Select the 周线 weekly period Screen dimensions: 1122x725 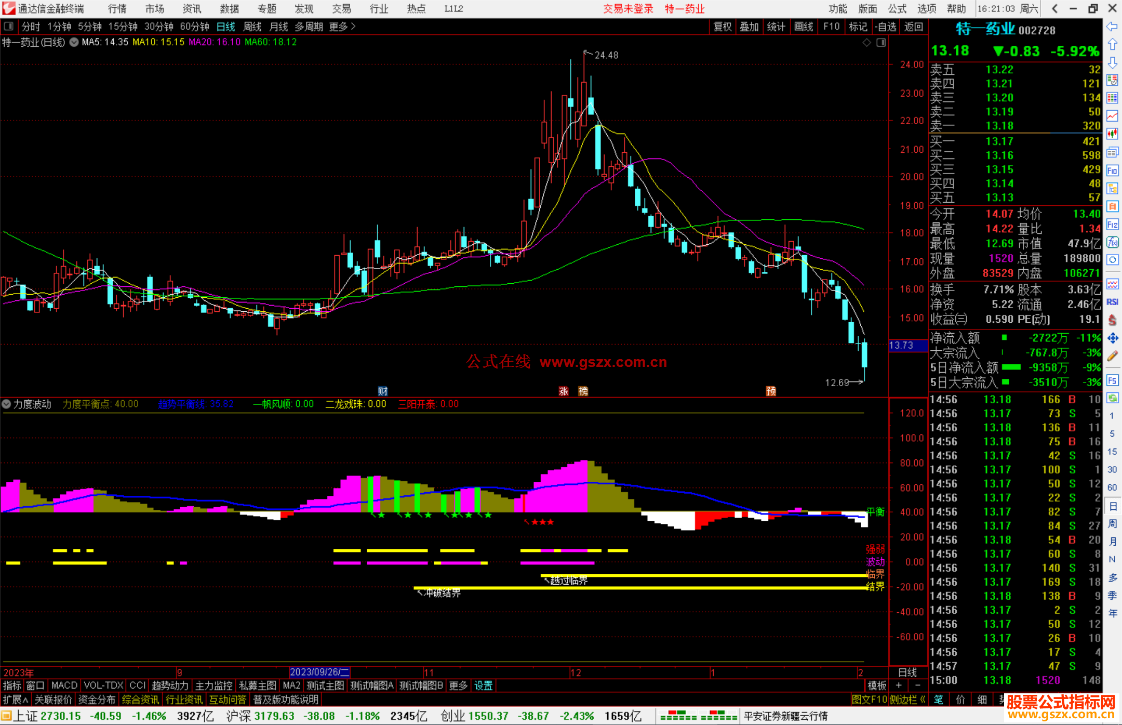252,27
